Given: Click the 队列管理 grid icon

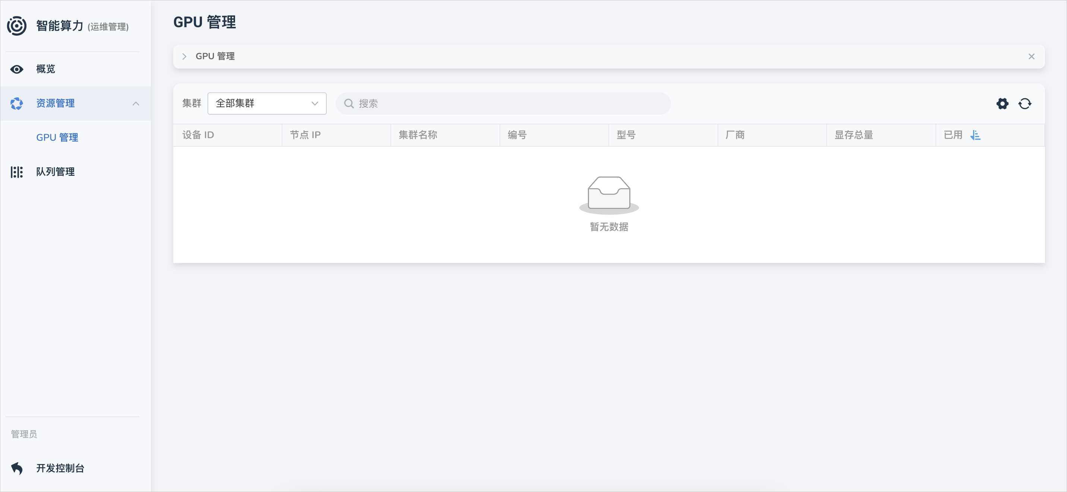Looking at the screenshot, I should tap(16, 172).
